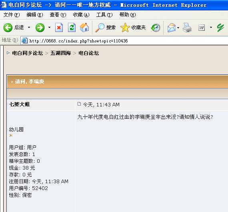Open the History clock icon
This screenshot has width=228, height=212.
(156, 28)
